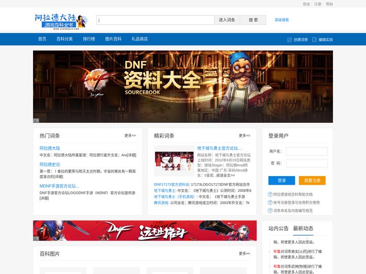
Task: Click the 精彩词条 section heading
Action: point(164,136)
